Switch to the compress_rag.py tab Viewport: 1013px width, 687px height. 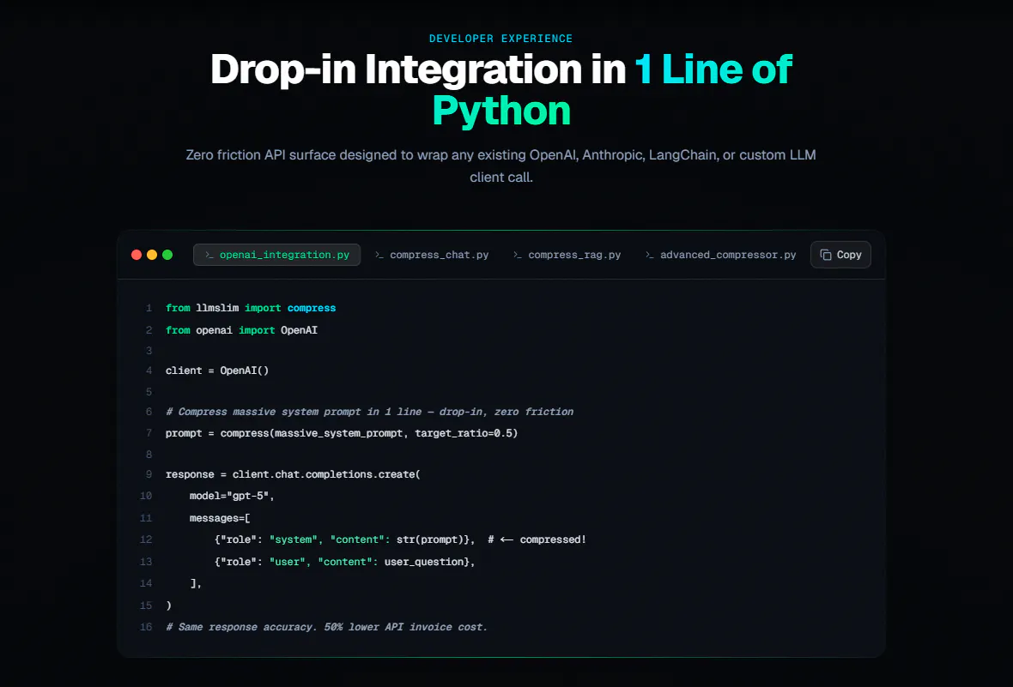(567, 255)
